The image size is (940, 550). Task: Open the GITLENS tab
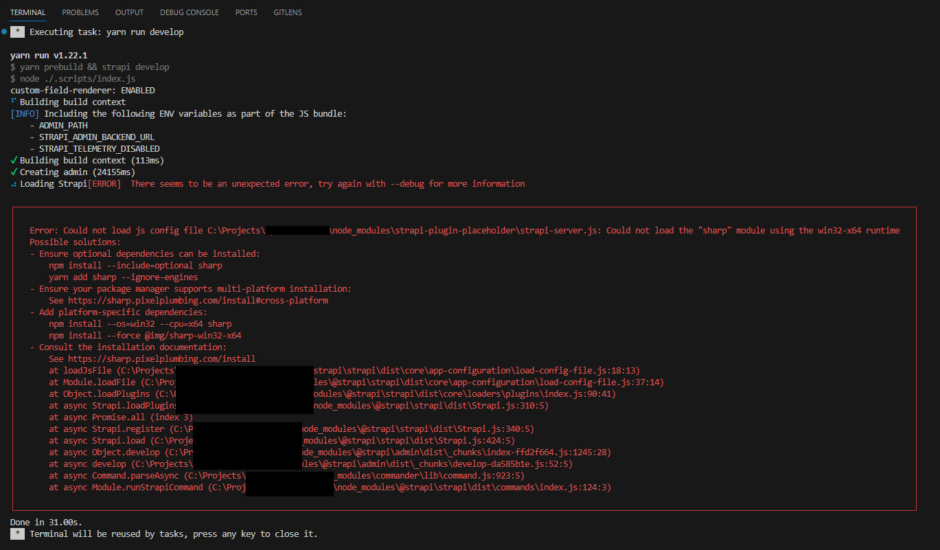click(x=288, y=12)
